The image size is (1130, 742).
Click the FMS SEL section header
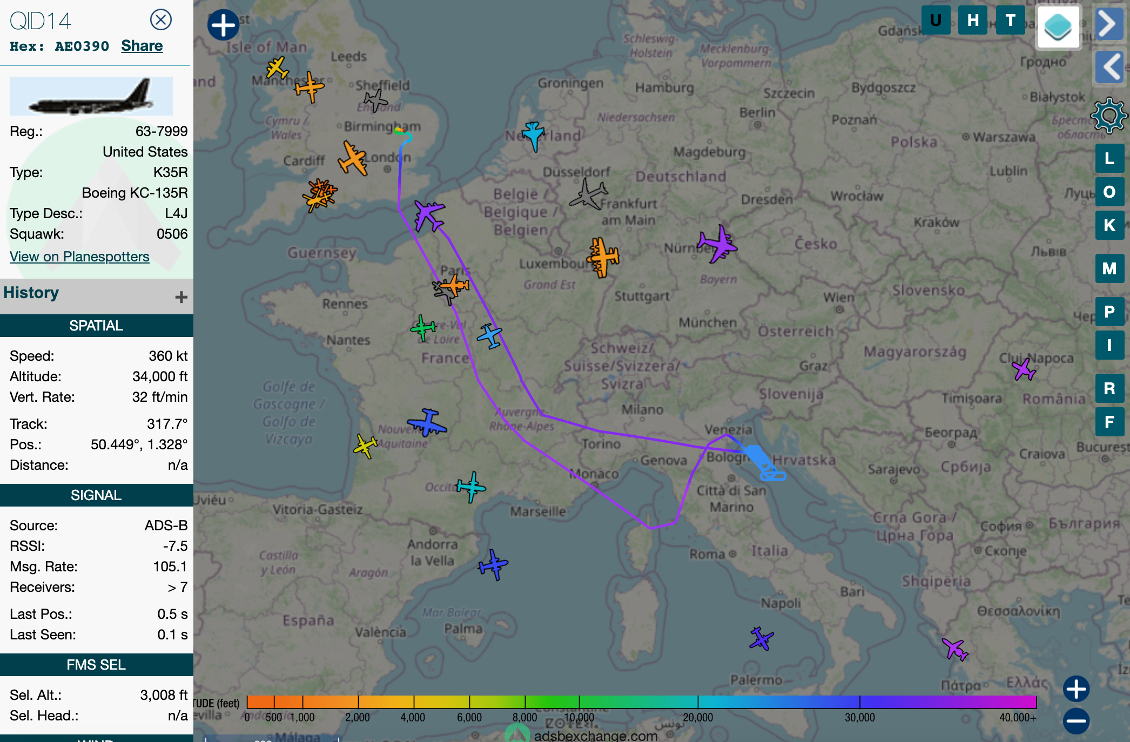[96, 665]
